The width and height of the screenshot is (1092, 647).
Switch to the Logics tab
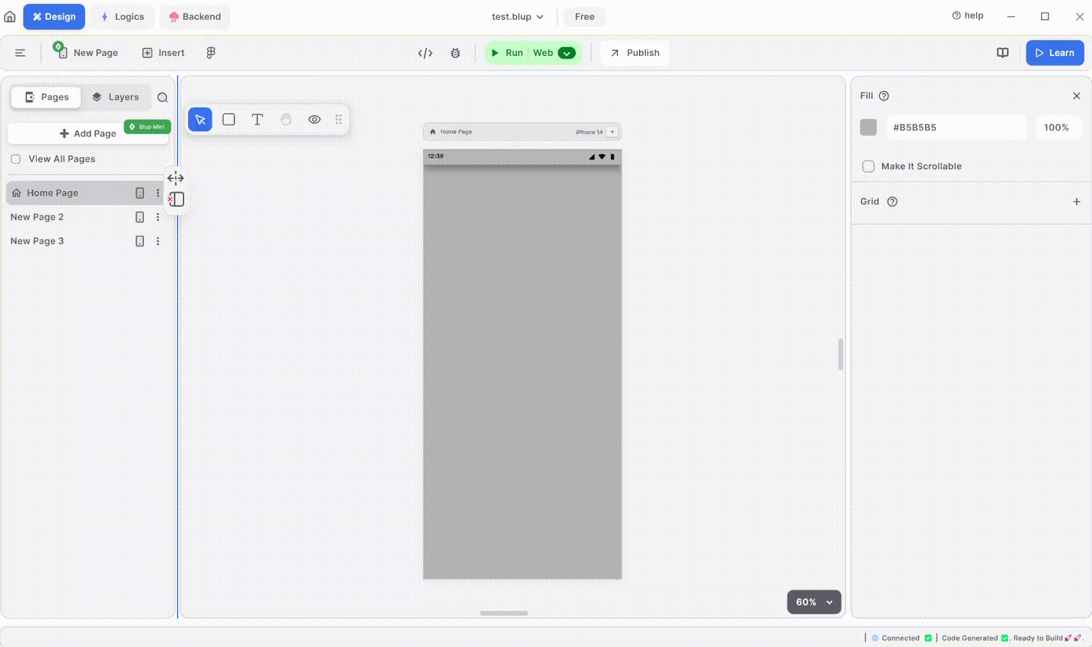(x=123, y=17)
